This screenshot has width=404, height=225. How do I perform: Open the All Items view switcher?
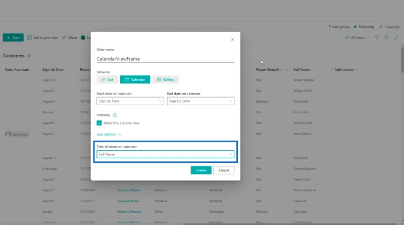357,38
